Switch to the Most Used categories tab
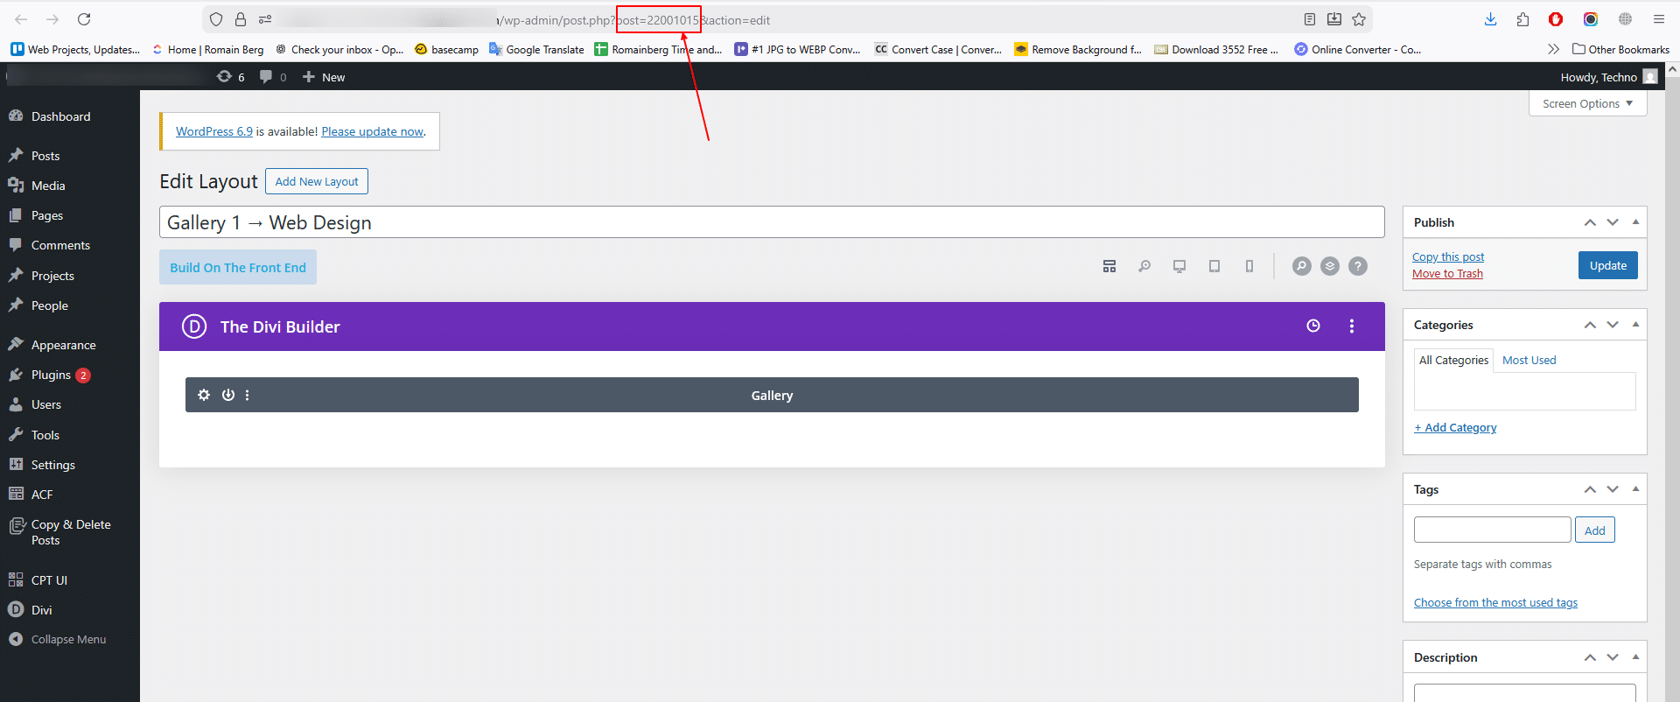This screenshot has height=702, width=1680. [1529, 360]
